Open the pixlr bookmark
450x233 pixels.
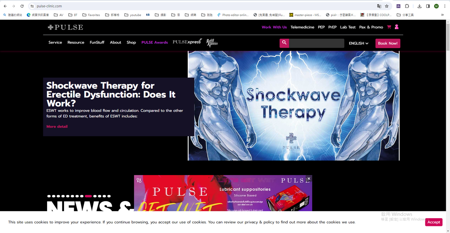click(341, 15)
